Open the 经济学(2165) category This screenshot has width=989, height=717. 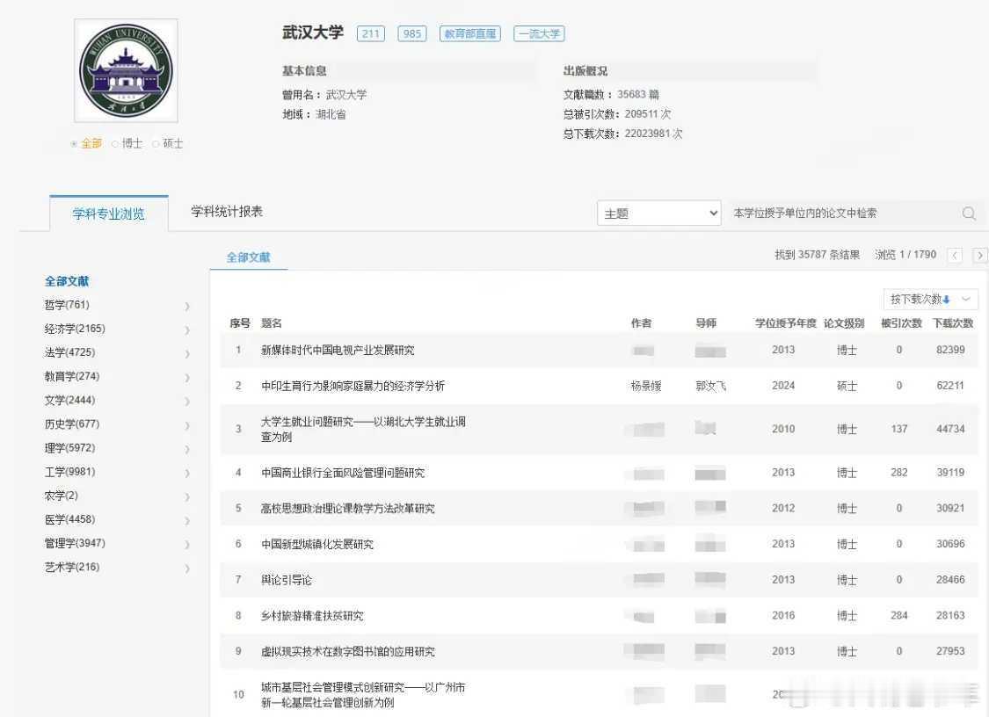tap(75, 330)
